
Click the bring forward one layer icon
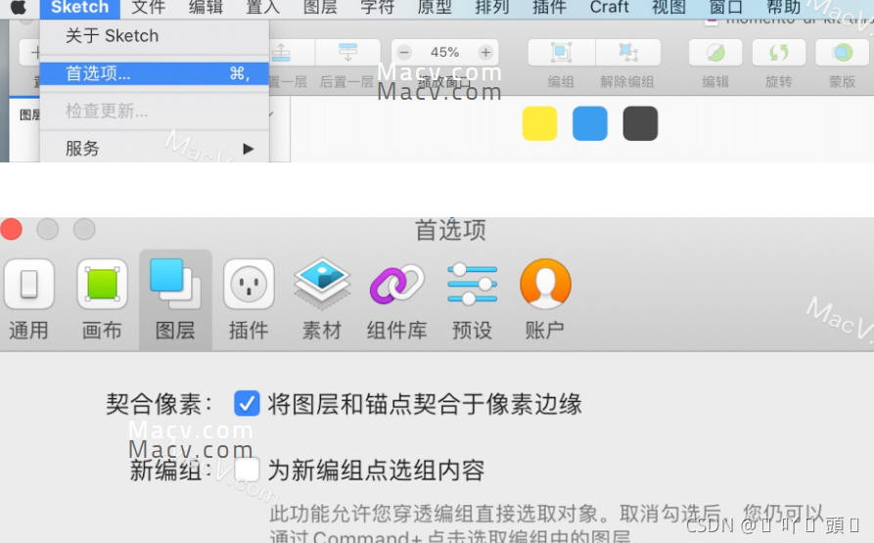coord(282,53)
